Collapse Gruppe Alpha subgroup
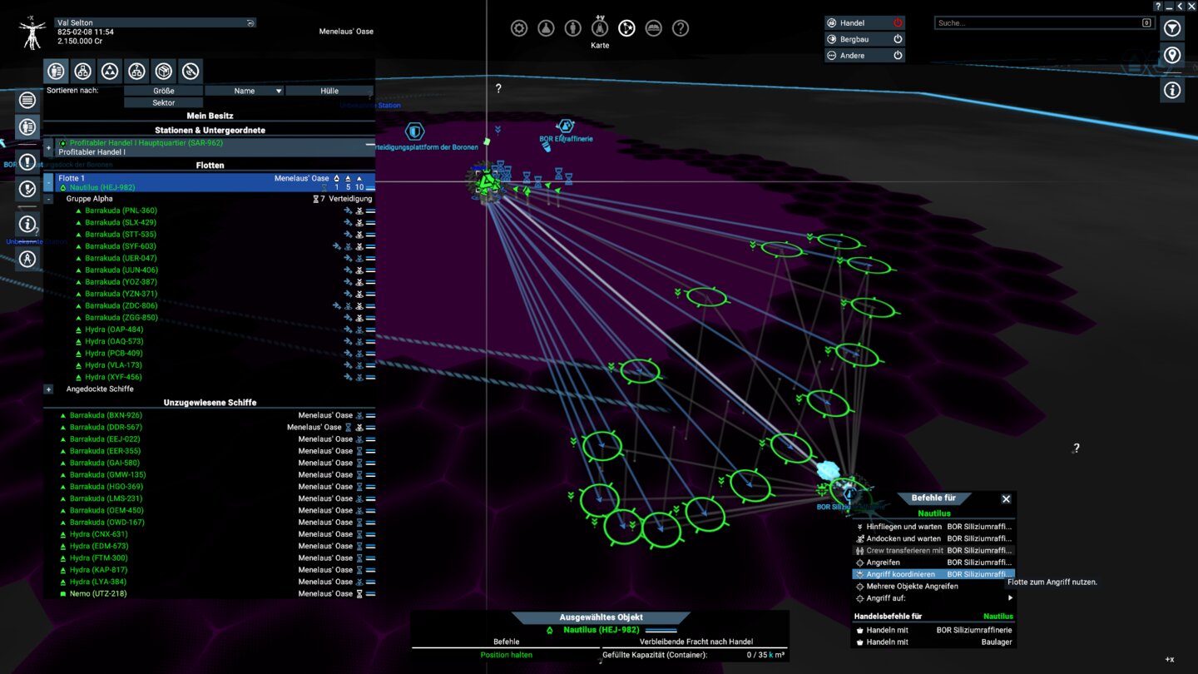Image resolution: width=1198 pixels, height=674 pixels. click(x=48, y=199)
